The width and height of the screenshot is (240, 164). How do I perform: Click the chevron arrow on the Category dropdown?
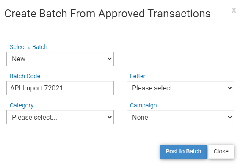tap(110, 117)
